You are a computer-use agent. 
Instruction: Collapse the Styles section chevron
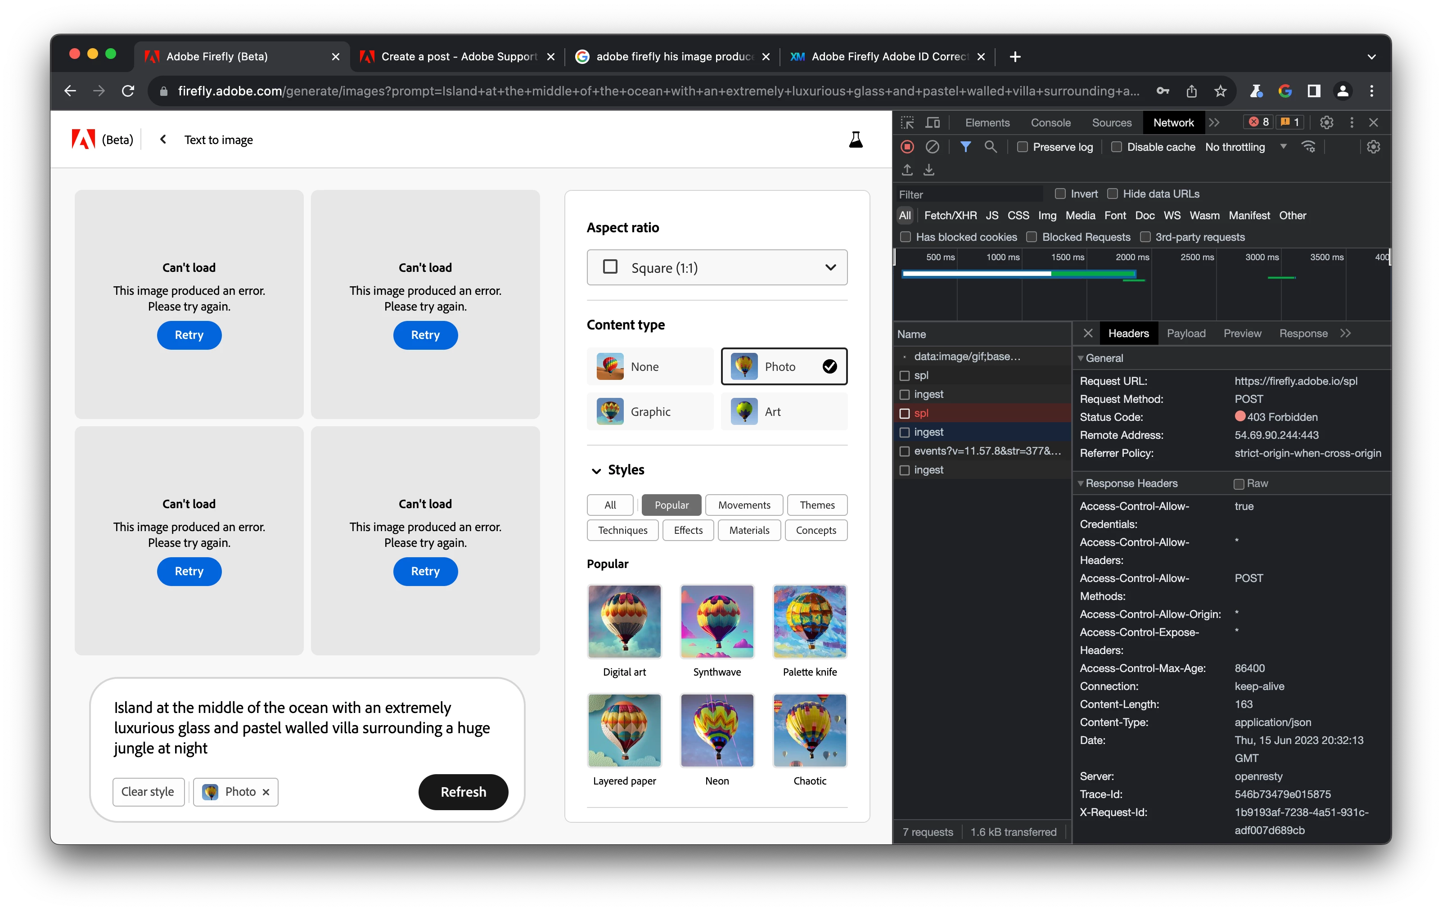(596, 471)
